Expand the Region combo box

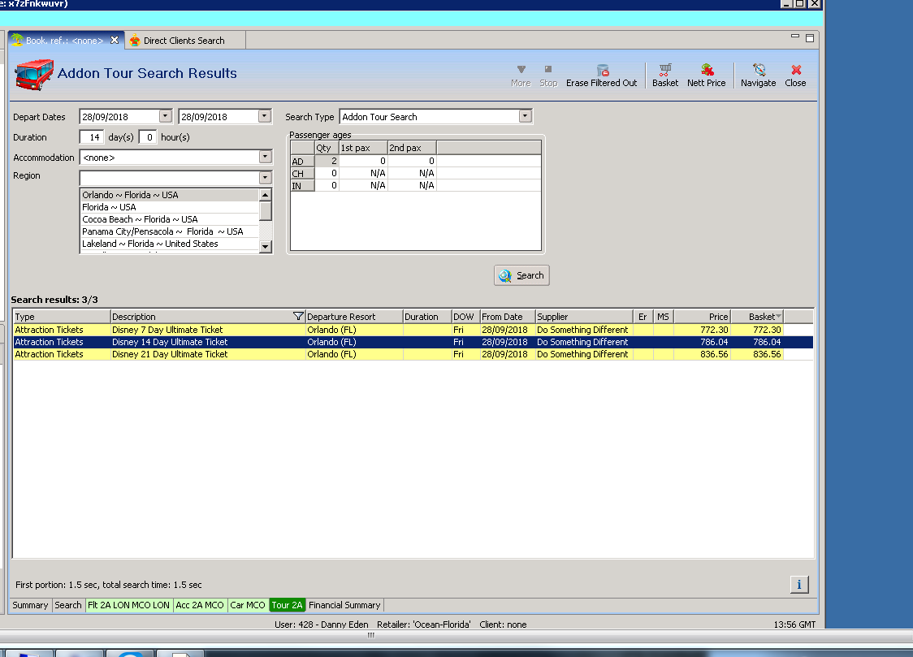(265, 178)
